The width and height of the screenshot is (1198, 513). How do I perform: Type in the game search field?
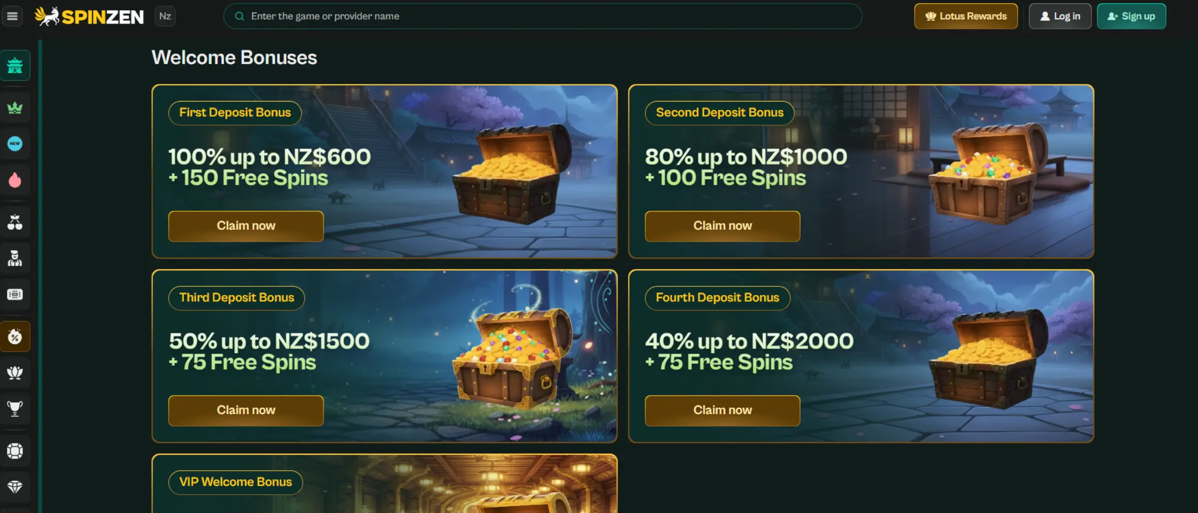pyautogui.click(x=481, y=16)
